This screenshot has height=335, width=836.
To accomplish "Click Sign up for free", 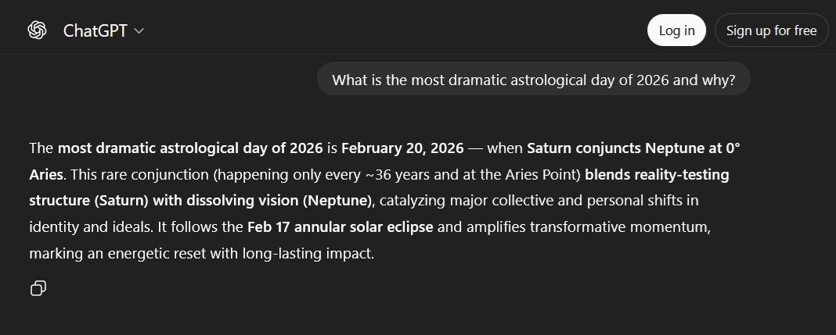I will click(771, 30).
